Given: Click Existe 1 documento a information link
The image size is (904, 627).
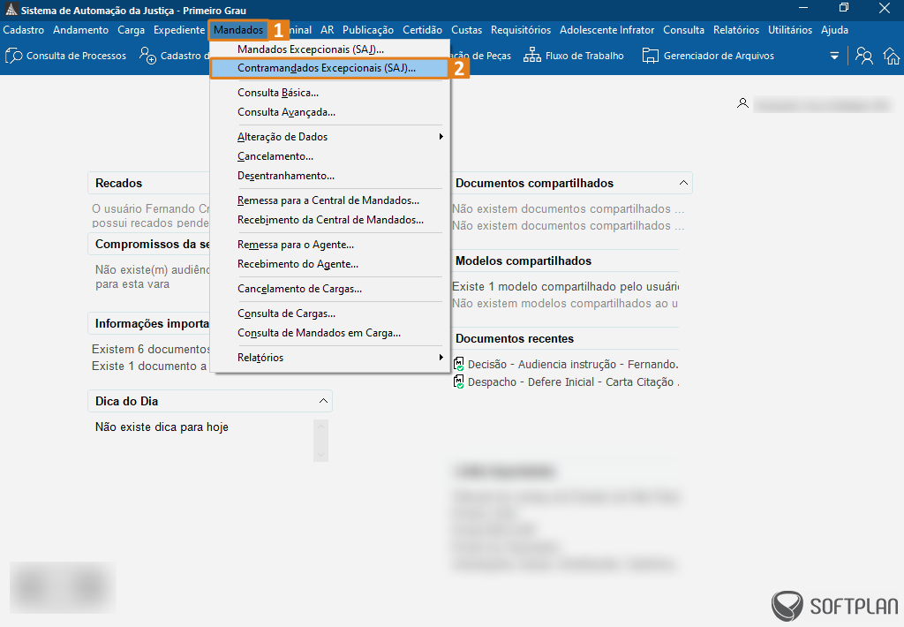Looking at the screenshot, I should point(149,366).
